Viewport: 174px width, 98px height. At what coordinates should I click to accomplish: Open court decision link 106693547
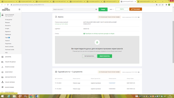(x=112, y=83)
